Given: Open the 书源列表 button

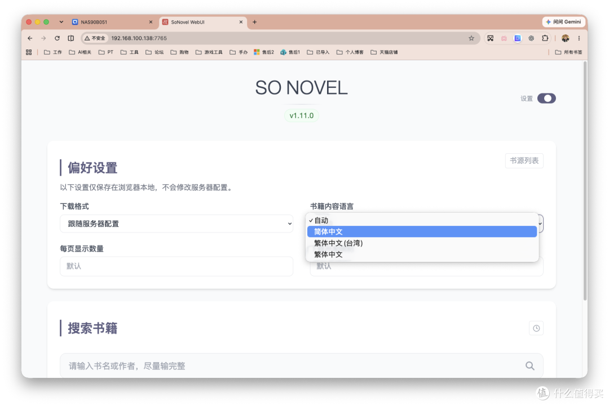Looking at the screenshot, I should point(524,160).
